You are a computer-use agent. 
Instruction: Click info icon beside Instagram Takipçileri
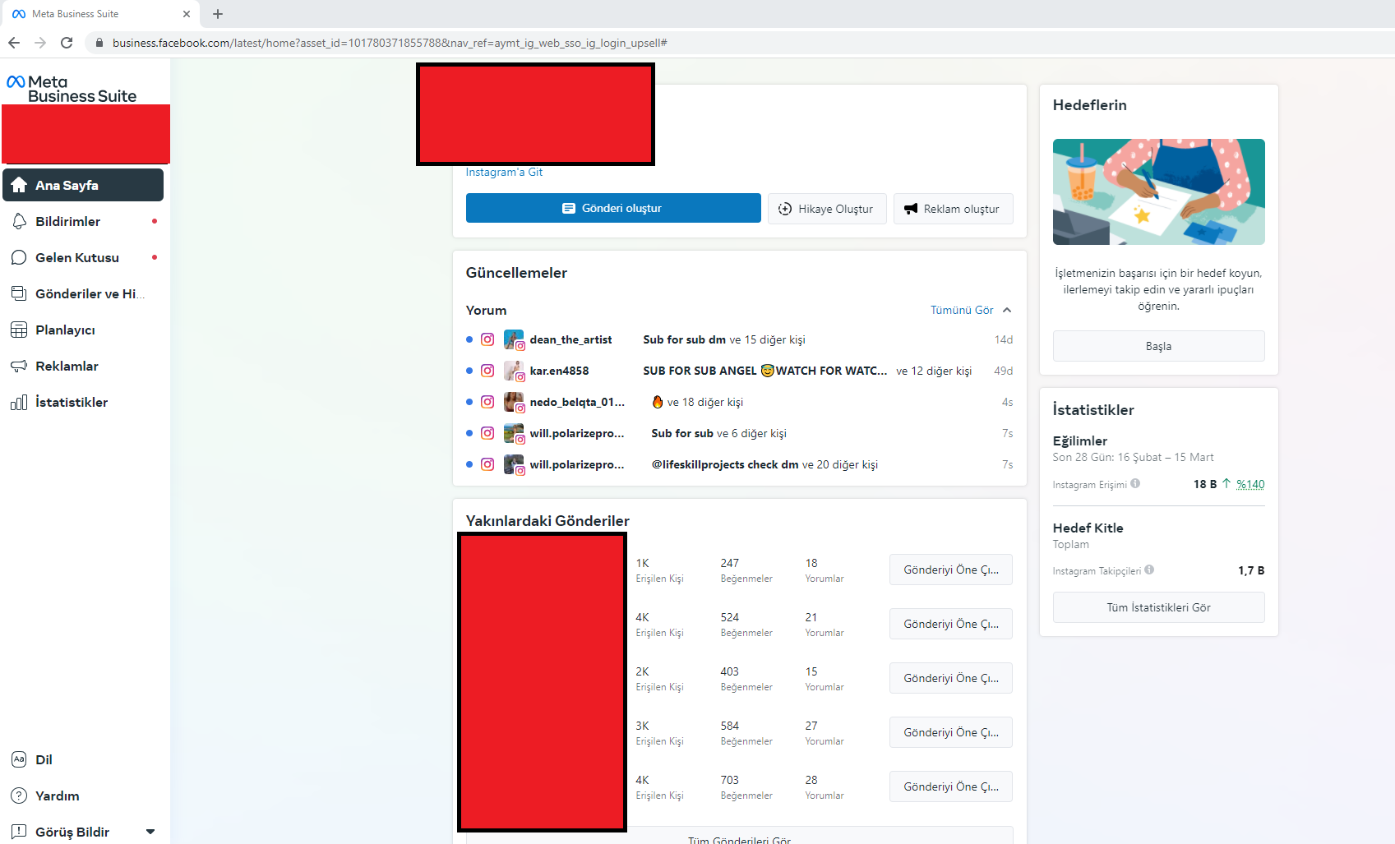click(x=1149, y=570)
